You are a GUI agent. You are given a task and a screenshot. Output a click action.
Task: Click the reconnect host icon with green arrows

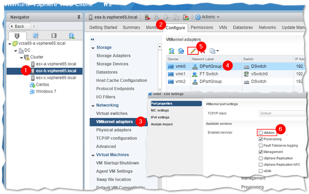[x=186, y=17]
